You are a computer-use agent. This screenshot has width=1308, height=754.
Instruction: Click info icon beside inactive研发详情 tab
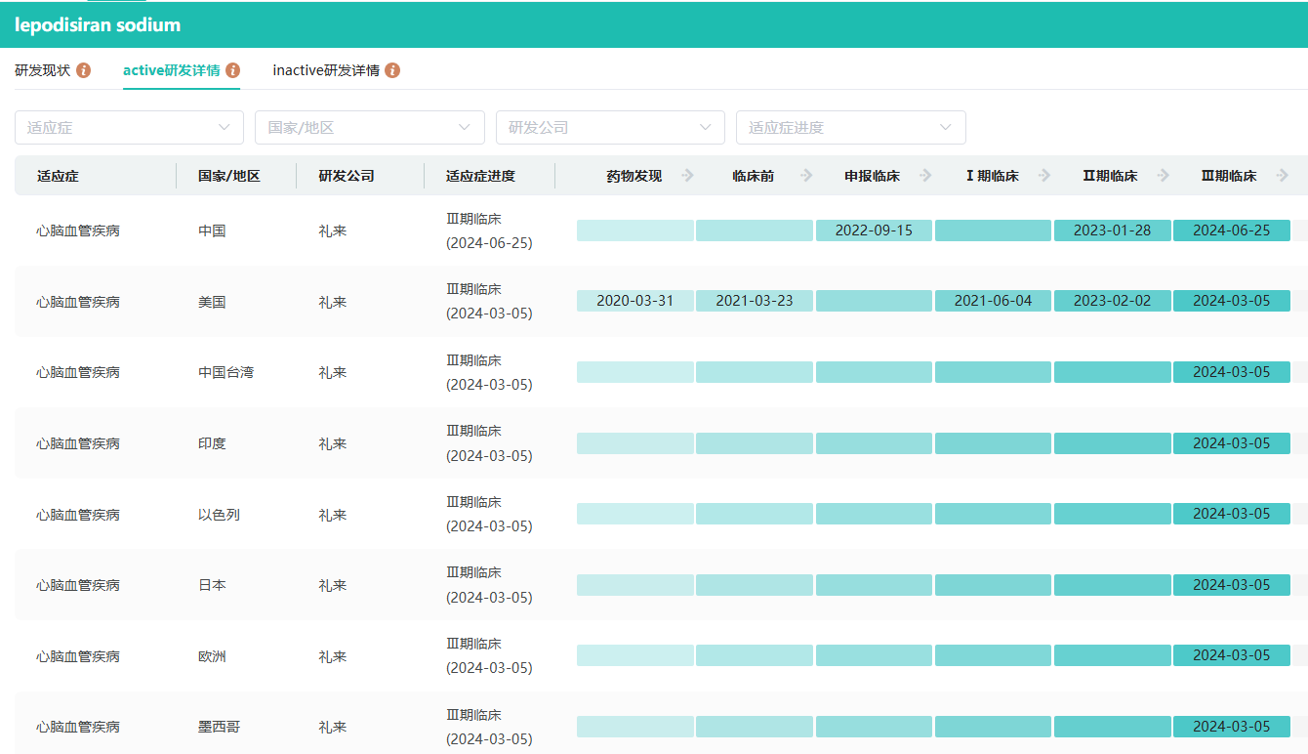click(x=392, y=70)
